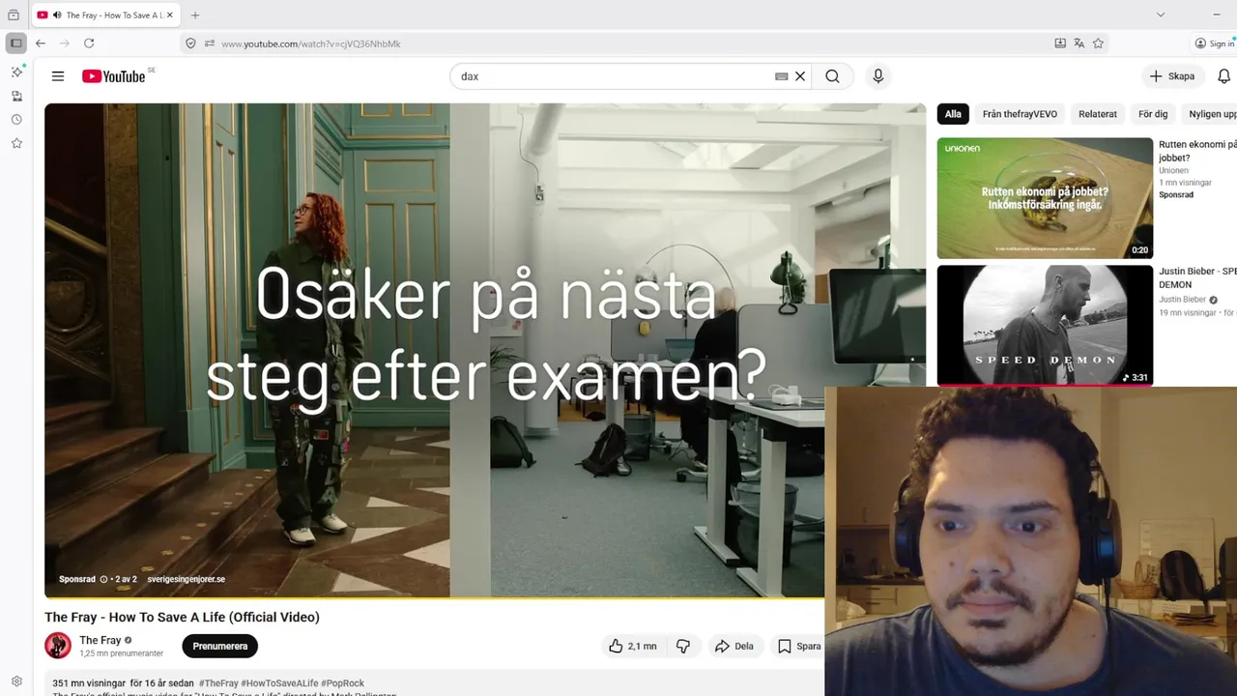Viewport: 1237px width, 696px height.
Task: Click the #PopRock hashtag
Action: (342, 683)
